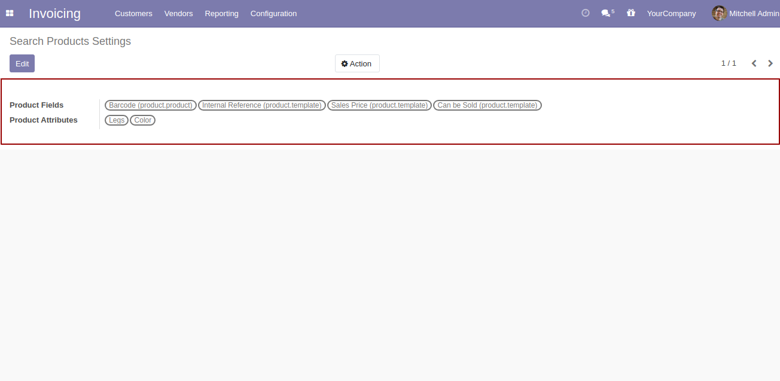The height and width of the screenshot is (381, 780).
Task: Click the Product Attributes label
Action: pos(44,120)
